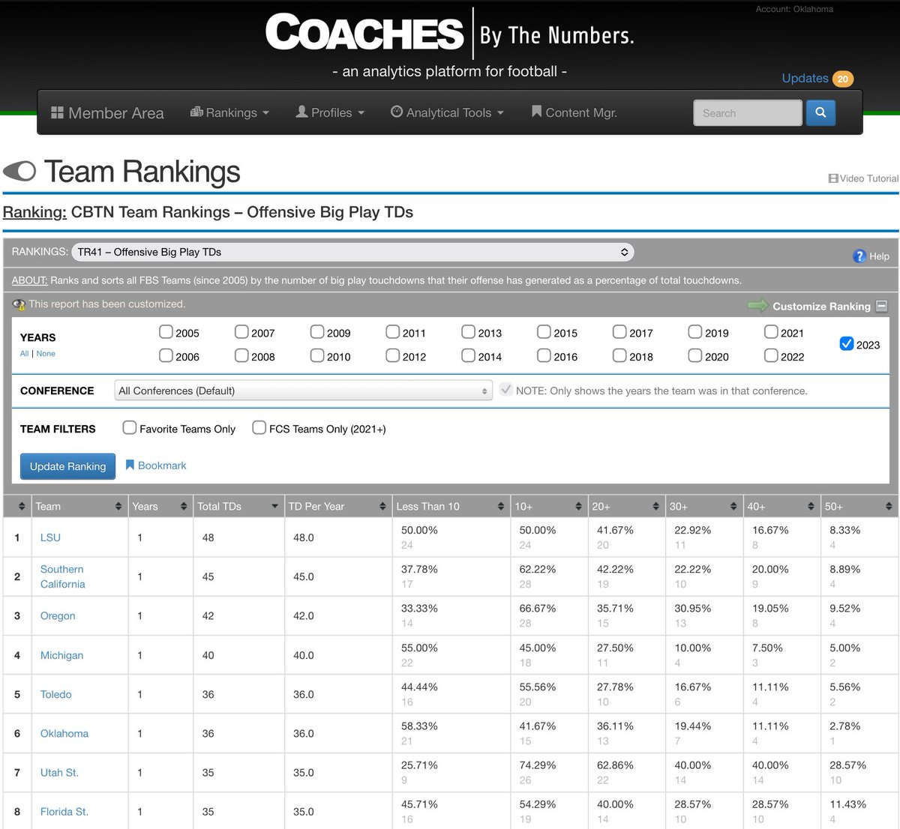Click sort arrows on 30+ column
900x829 pixels.
pyautogui.click(x=733, y=507)
